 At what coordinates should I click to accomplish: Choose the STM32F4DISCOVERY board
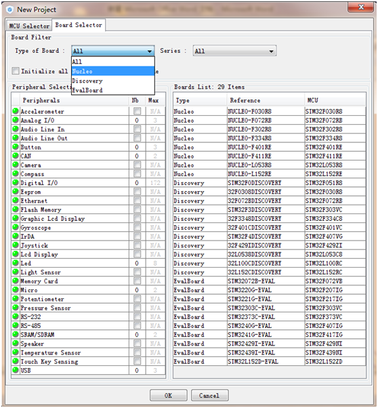[x=270, y=237]
